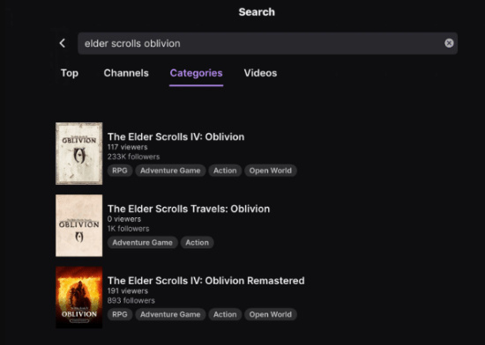The image size is (485, 345).
Task: Click Adventure Game tag under Elder Scrolls Travels
Action: coord(142,243)
